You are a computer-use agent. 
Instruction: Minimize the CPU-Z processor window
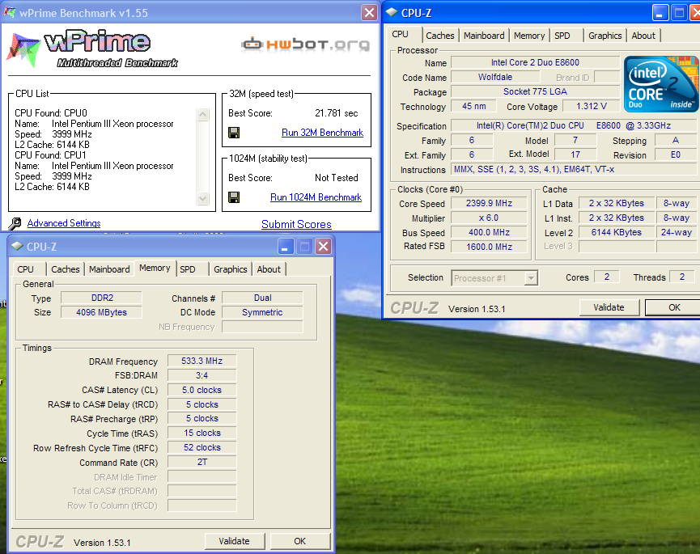pos(660,13)
